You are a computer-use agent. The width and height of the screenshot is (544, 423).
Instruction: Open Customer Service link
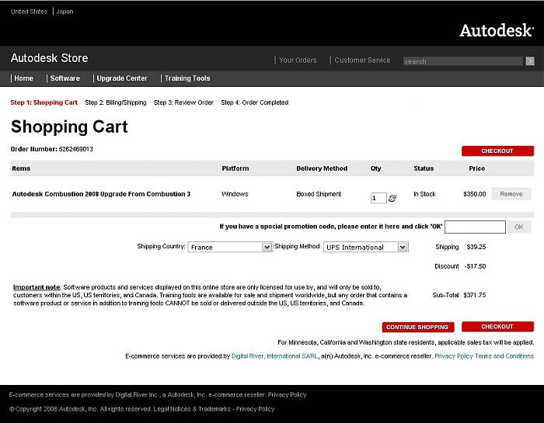362,61
